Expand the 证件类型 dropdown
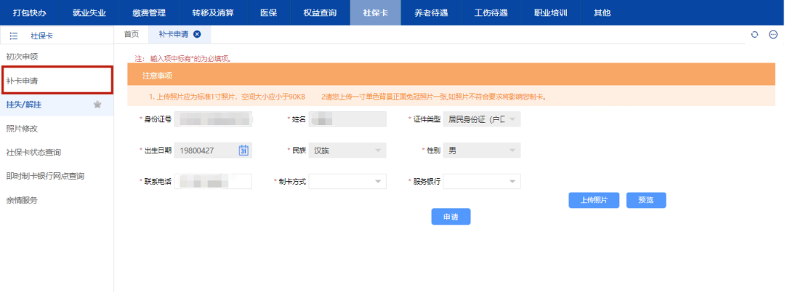Image resolution: width=785 pixels, height=293 pixels. click(482, 119)
